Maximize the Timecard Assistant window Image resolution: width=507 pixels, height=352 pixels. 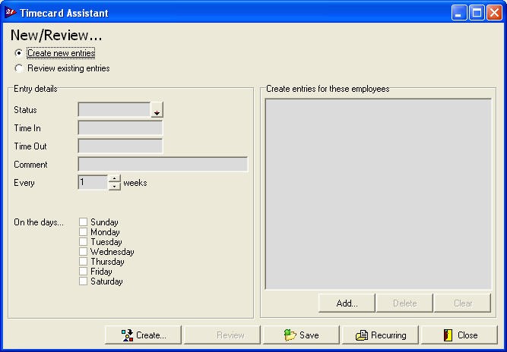pos(475,13)
